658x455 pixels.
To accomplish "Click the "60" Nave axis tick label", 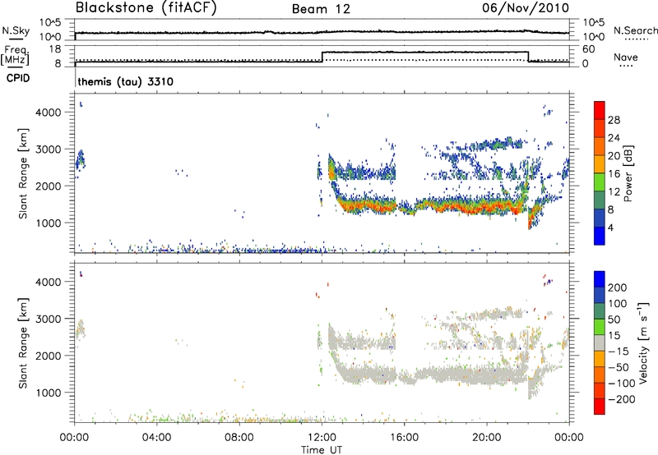I will click(589, 49).
